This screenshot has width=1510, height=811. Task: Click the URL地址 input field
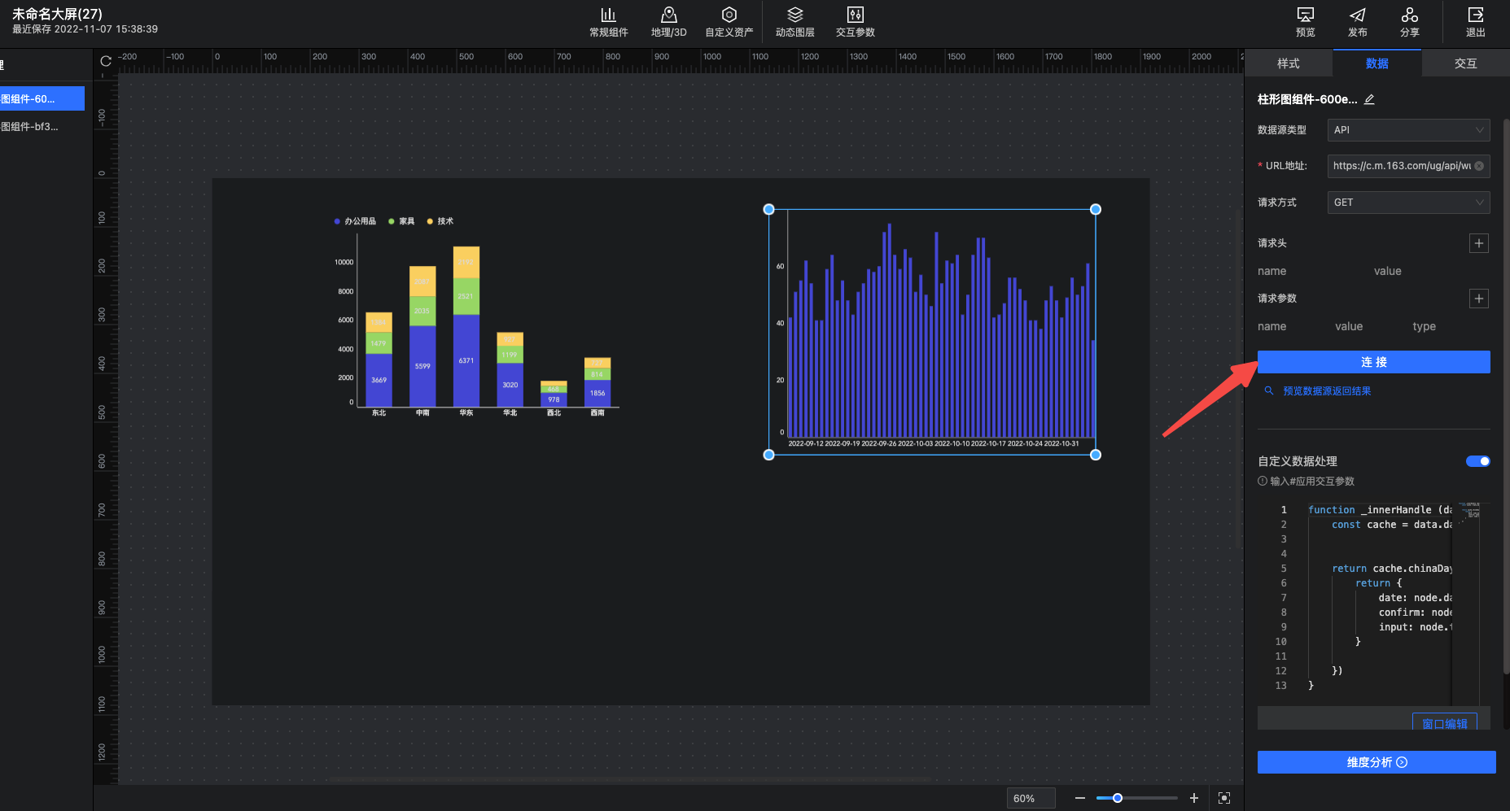(x=1400, y=166)
